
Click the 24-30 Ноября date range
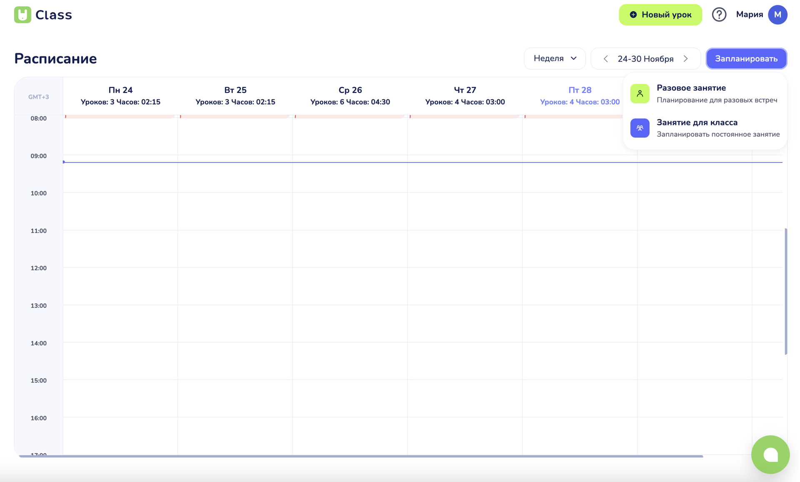[645, 59]
